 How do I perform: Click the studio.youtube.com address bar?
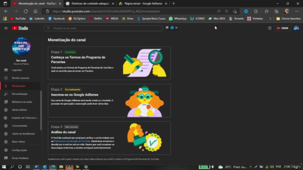pos(106,11)
